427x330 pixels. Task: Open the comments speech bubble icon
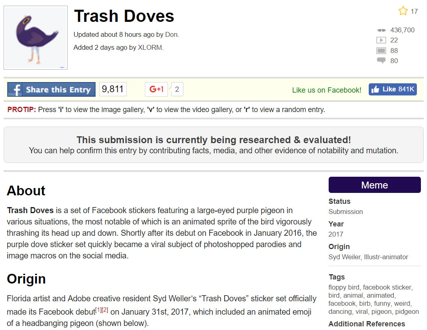(x=381, y=60)
